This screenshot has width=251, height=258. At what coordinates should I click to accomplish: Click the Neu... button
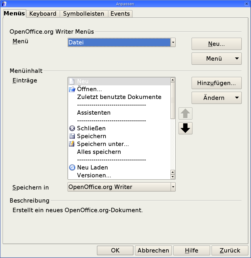217,44
